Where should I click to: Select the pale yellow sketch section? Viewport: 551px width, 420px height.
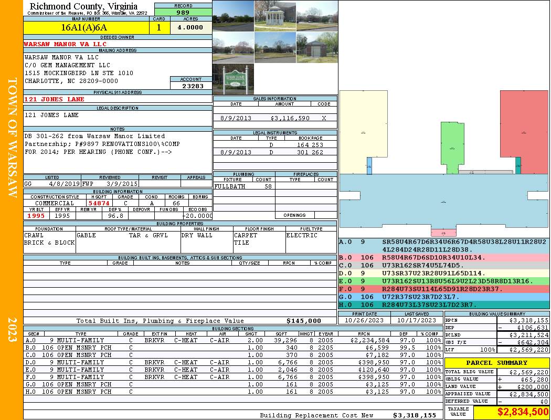click(363, 131)
